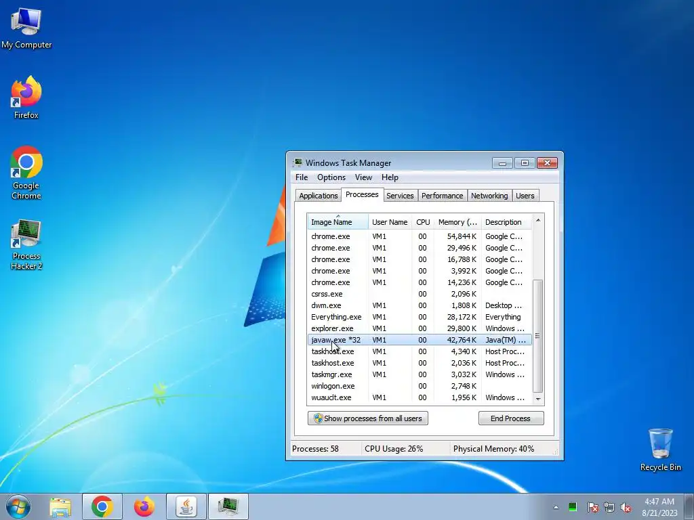The width and height of the screenshot is (694, 520).
Task: Sort processes by CPU column
Action: [423, 222]
